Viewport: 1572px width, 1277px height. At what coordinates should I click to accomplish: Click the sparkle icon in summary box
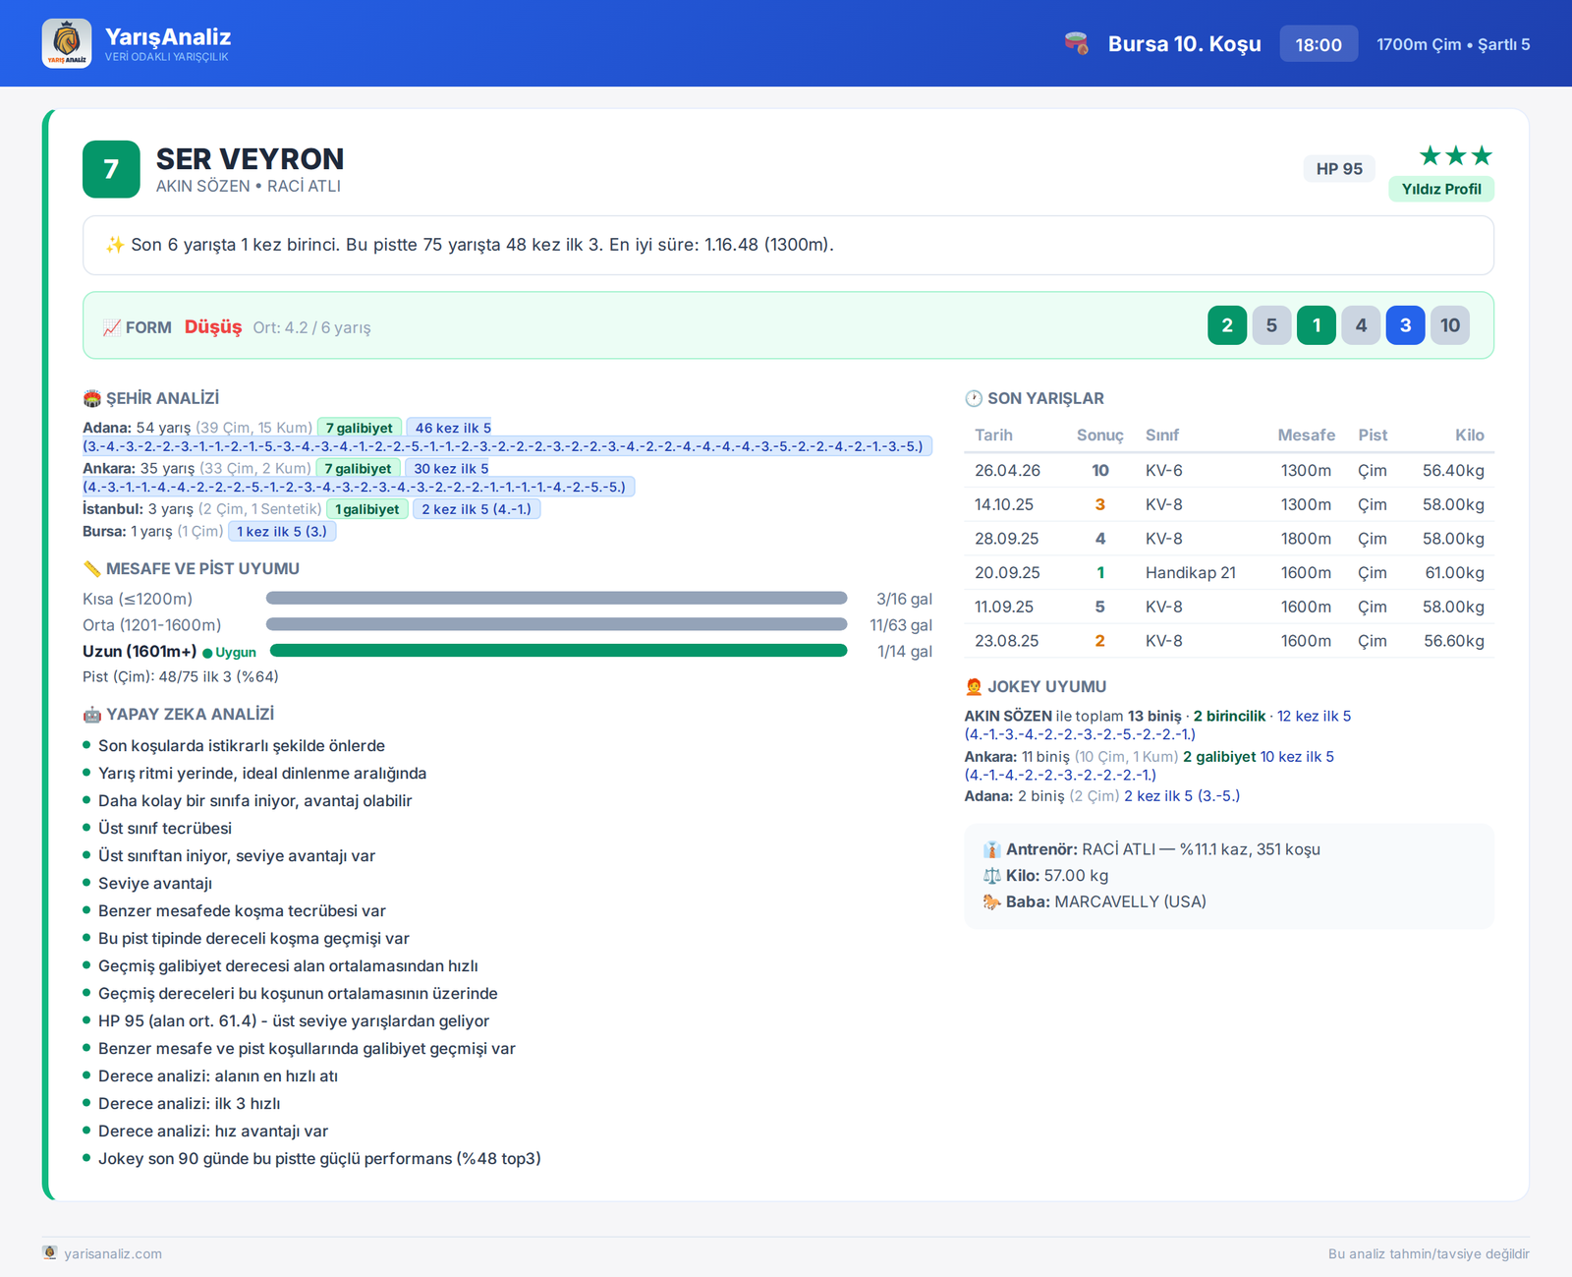click(x=115, y=245)
